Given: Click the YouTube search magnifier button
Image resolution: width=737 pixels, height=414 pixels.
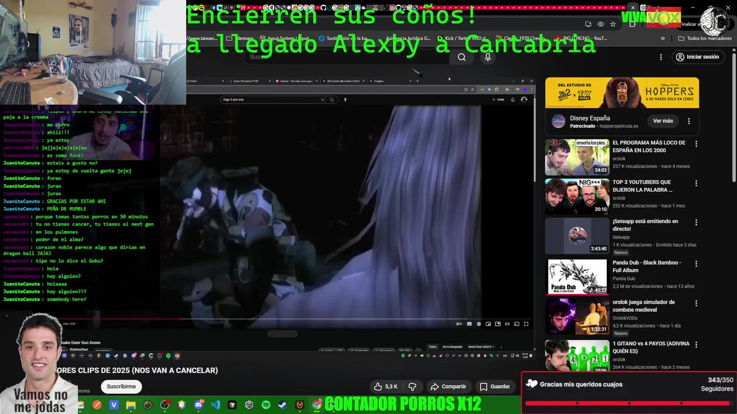Looking at the screenshot, I should coord(462,57).
